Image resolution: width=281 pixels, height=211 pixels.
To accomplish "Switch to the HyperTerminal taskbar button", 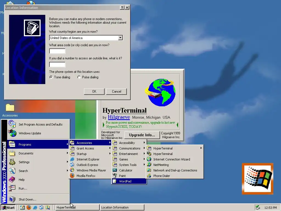I will click(x=77, y=207).
